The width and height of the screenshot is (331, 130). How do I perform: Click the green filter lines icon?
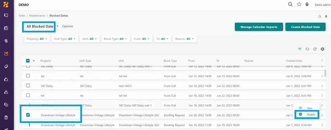tap(300, 49)
